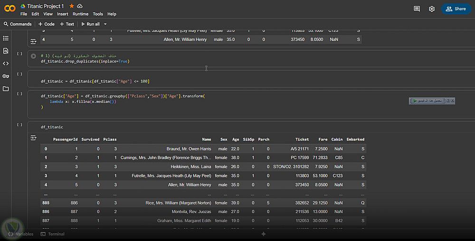Screen dimensions: 475x241
Task: Click the name Montvila, Rev. Juozas
Action: 191,212
